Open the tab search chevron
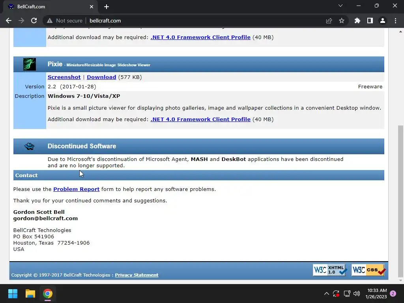Image resolution: width=404 pixels, height=303 pixels. click(340, 6)
